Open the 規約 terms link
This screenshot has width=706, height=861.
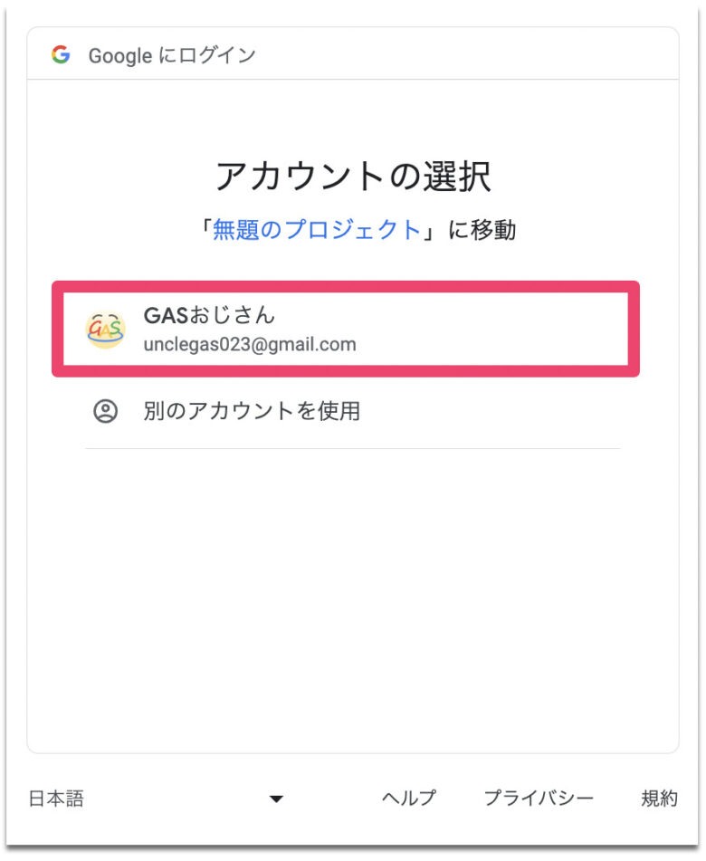click(659, 798)
